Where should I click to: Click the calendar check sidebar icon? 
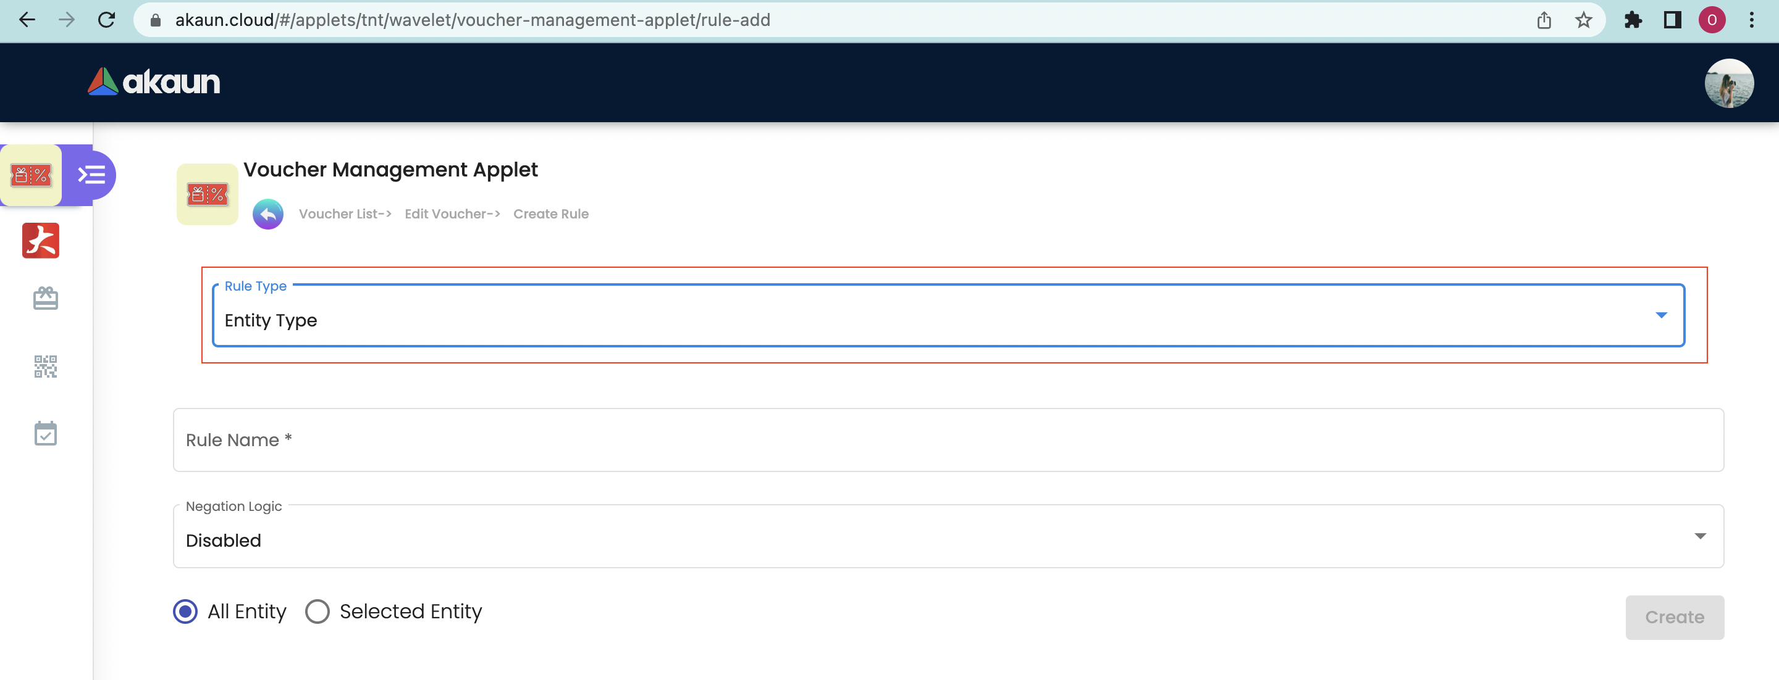pyautogui.click(x=46, y=433)
